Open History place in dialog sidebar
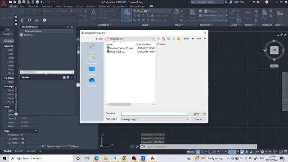The image size is (288, 162). 92,48
